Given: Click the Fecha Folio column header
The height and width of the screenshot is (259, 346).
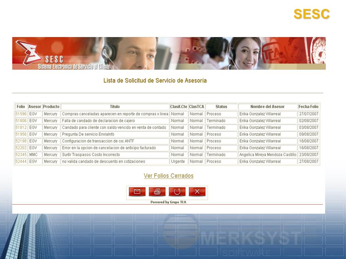Looking at the screenshot, I should (309, 106).
